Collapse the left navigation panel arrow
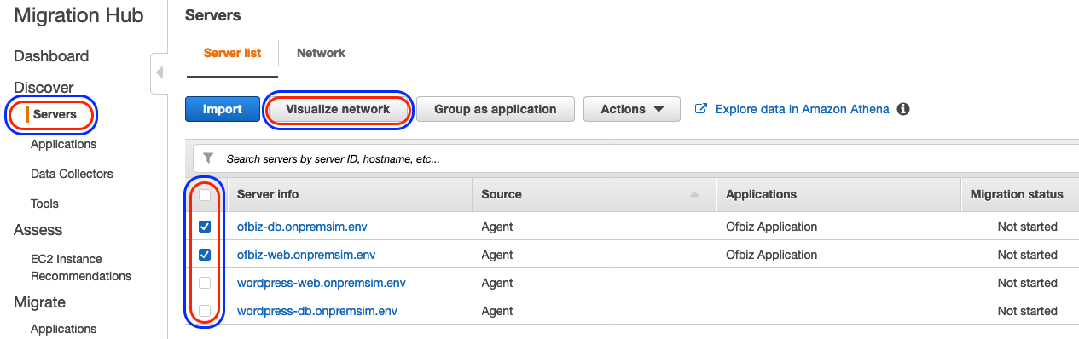The image size is (1079, 339). point(159,74)
